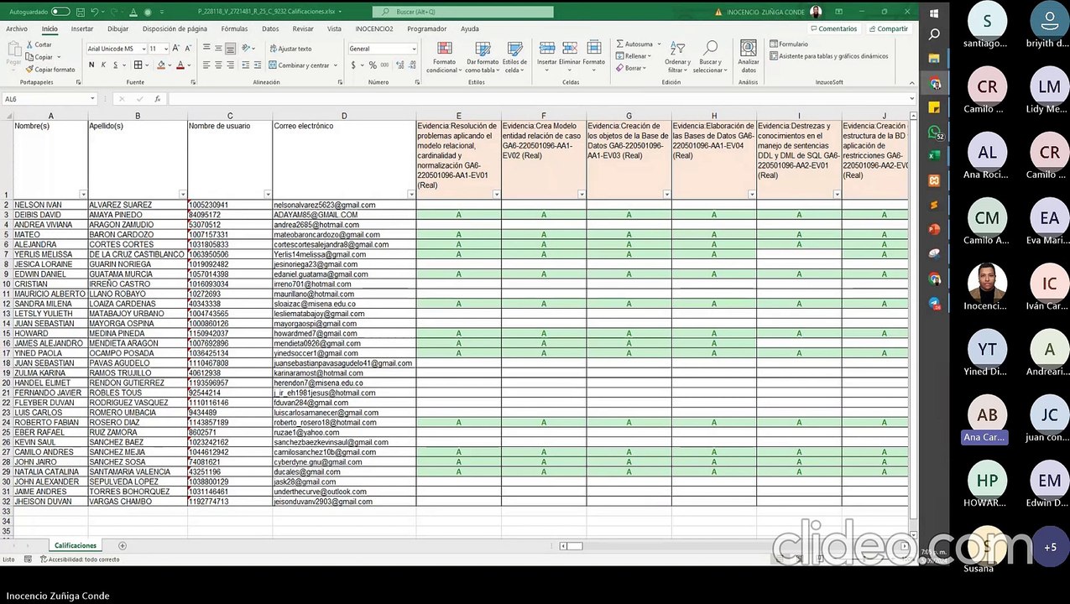Open number format General dropdown
This screenshot has height=604, width=1070.
(413, 49)
